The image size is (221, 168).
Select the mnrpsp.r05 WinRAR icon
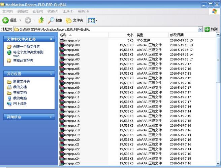click(x=61, y=69)
